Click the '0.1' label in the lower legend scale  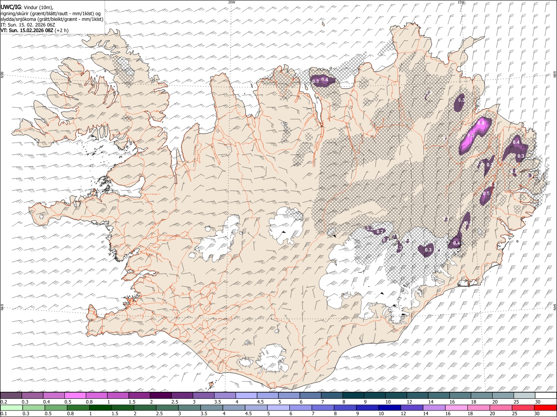(3, 414)
